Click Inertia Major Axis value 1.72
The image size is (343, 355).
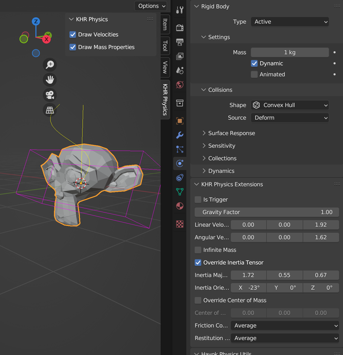click(x=248, y=275)
